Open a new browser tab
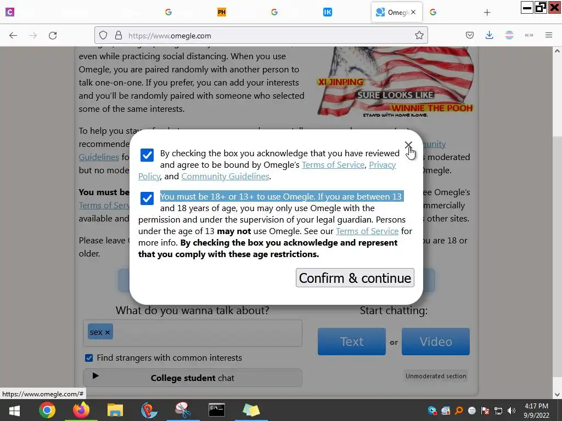 [487, 13]
